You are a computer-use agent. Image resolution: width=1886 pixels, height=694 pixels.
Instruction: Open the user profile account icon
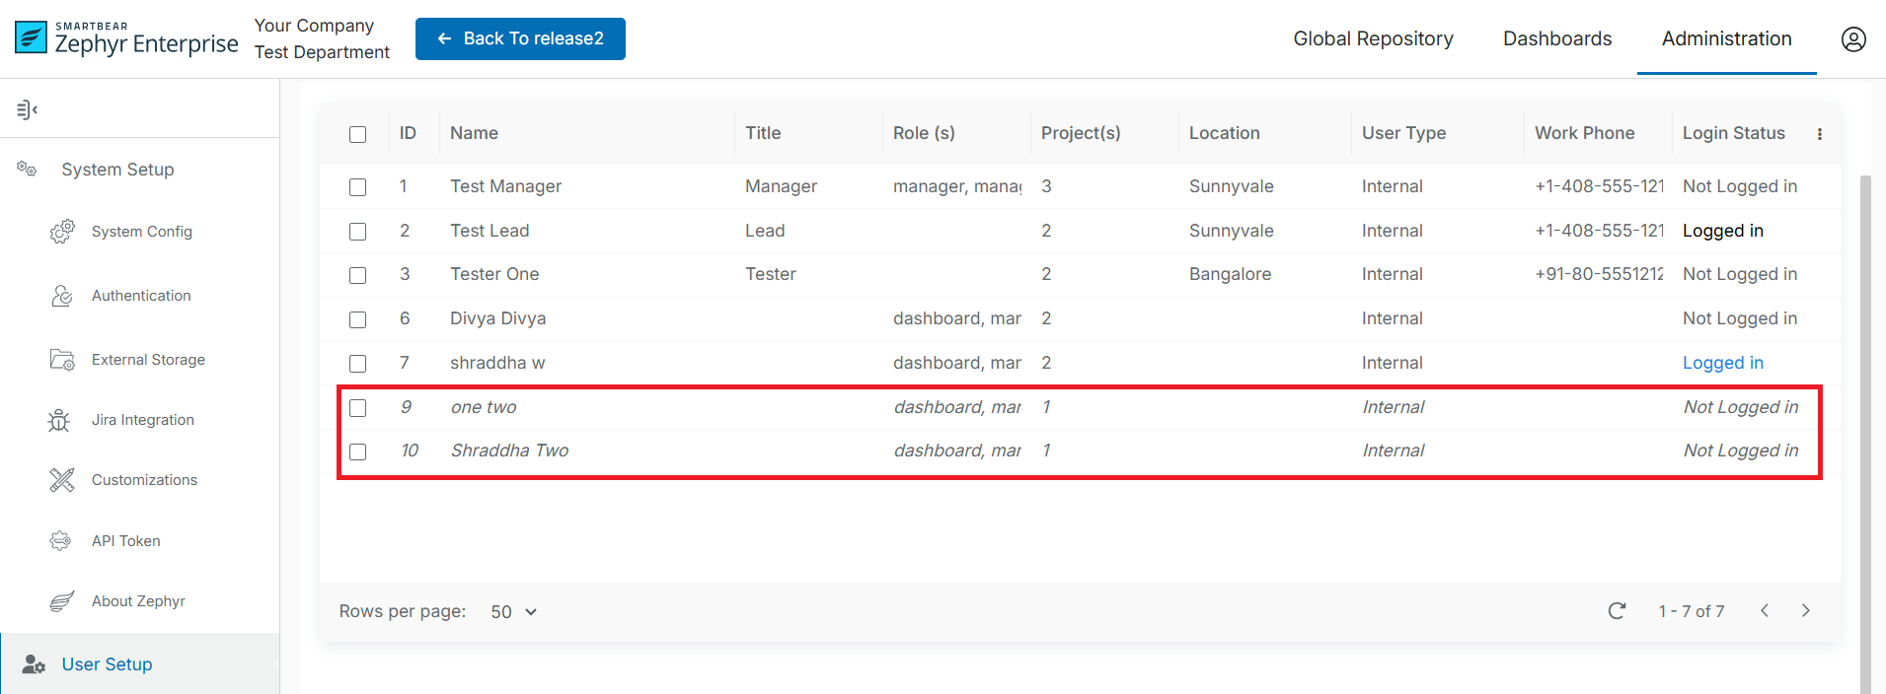pos(1852,39)
